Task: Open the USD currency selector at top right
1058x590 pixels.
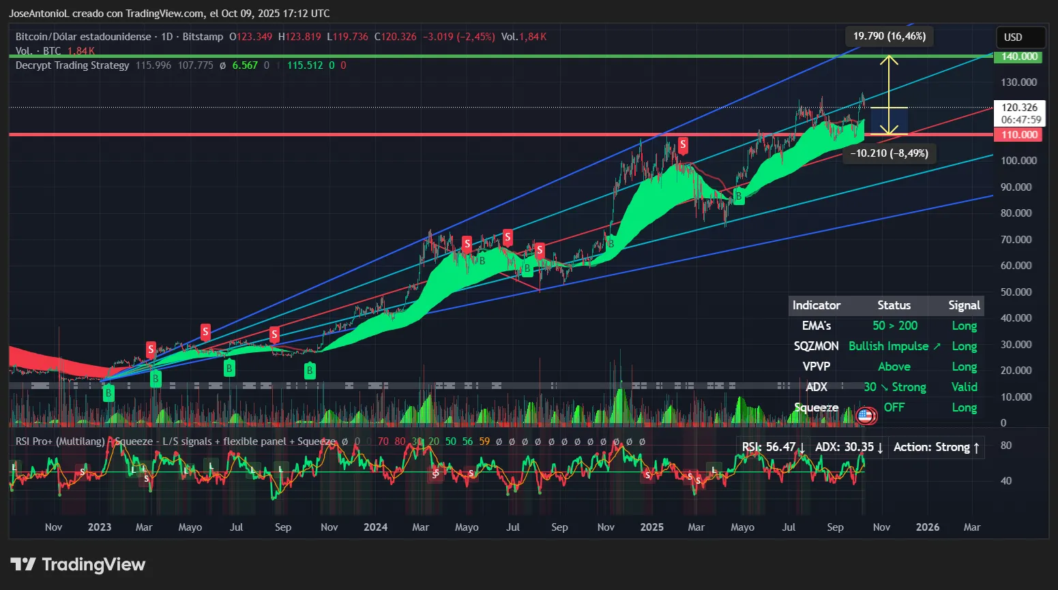Action: pyautogui.click(x=1020, y=37)
